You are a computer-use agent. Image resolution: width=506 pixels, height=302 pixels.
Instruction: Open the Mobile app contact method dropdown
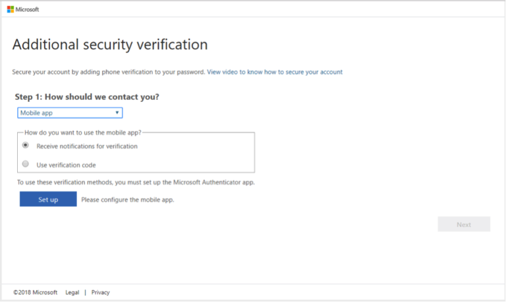tap(70, 113)
